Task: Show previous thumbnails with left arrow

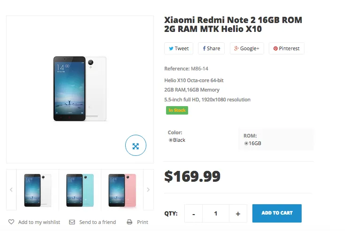Action: 11,190
